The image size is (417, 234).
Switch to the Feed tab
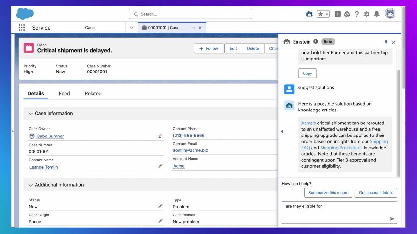point(64,93)
